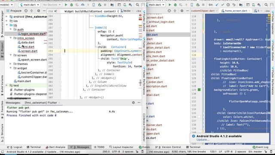The image size is (275, 155).
Task: Open Build Variants side tab
Action: coord(2,85)
